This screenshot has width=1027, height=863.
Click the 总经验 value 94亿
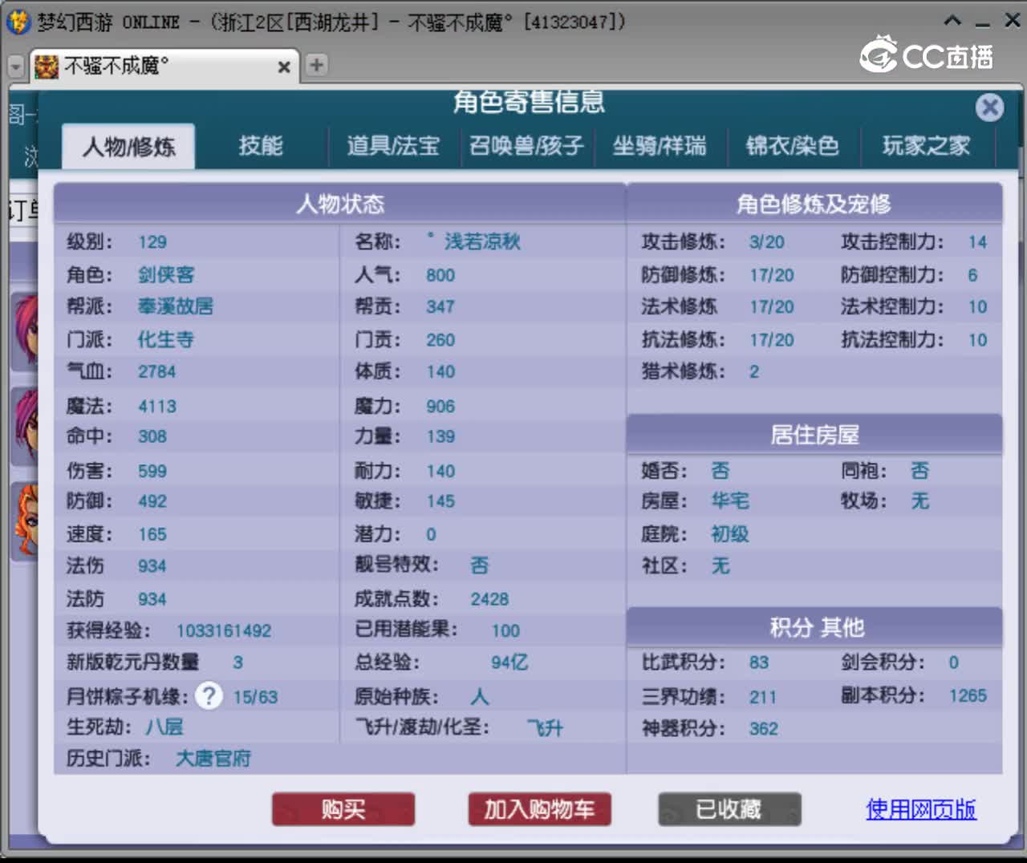[509, 662]
